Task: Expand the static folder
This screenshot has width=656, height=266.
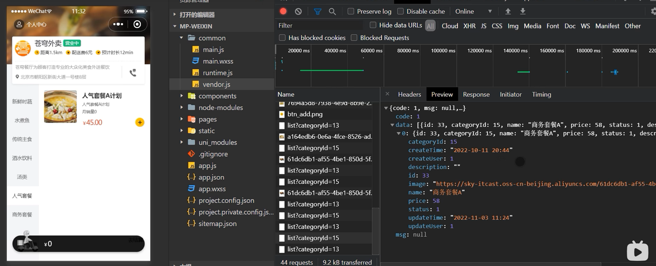Action: 181,131
